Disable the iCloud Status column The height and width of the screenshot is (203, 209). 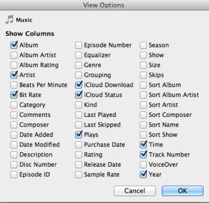(79, 95)
